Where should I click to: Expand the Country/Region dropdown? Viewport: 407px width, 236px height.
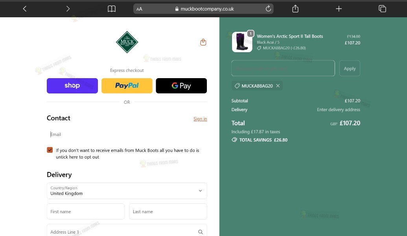(x=127, y=191)
